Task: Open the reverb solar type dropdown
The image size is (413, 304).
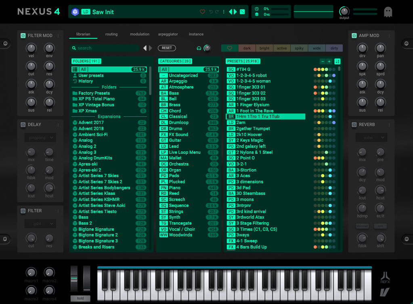Action: (371, 138)
